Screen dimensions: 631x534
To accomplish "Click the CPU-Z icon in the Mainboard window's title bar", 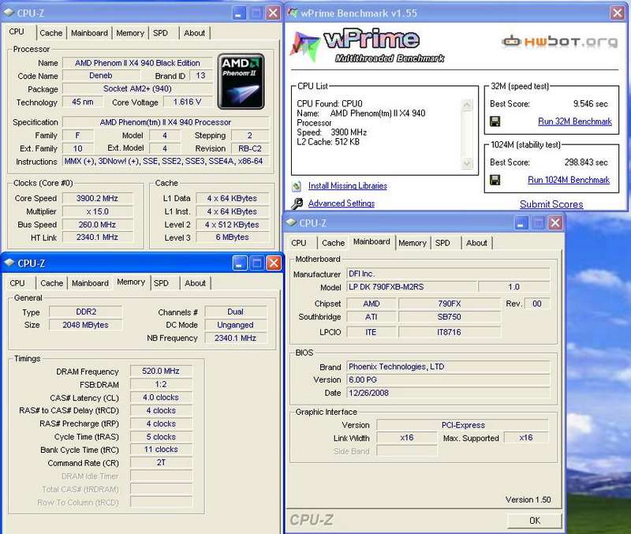I will (291, 222).
